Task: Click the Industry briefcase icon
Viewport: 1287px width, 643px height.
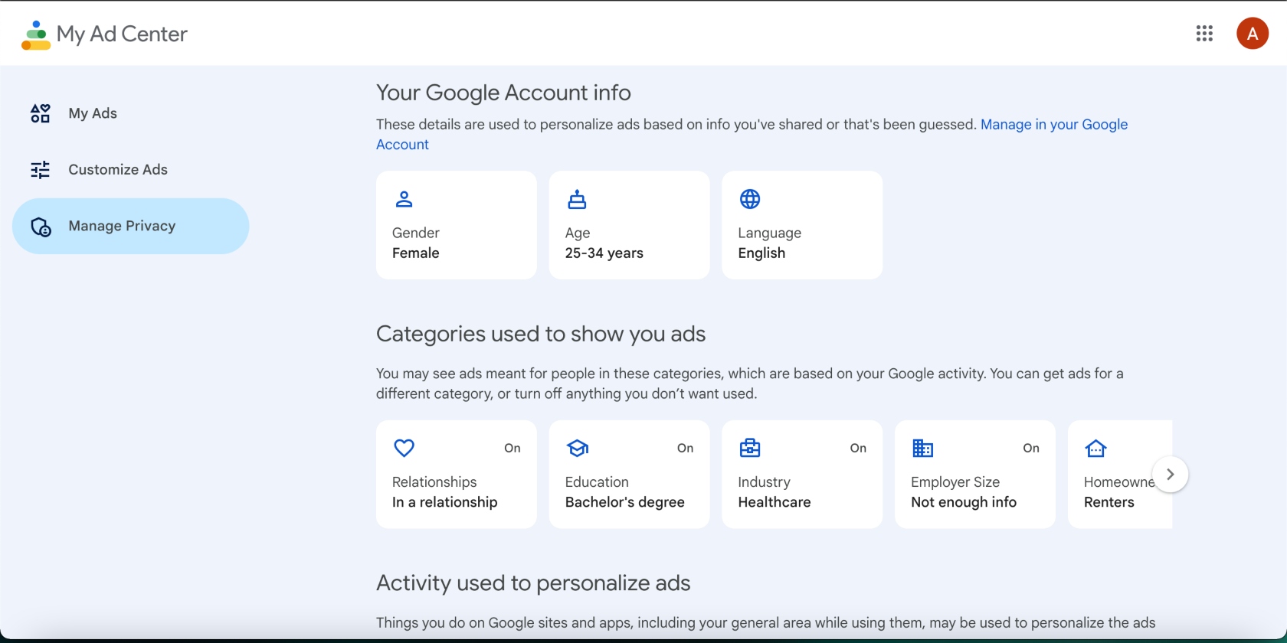Action: [x=750, y=449]
